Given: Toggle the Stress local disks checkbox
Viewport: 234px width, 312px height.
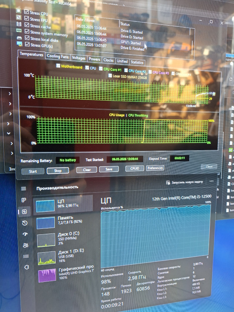Looking at the screenshot, I should click(27, 38).
